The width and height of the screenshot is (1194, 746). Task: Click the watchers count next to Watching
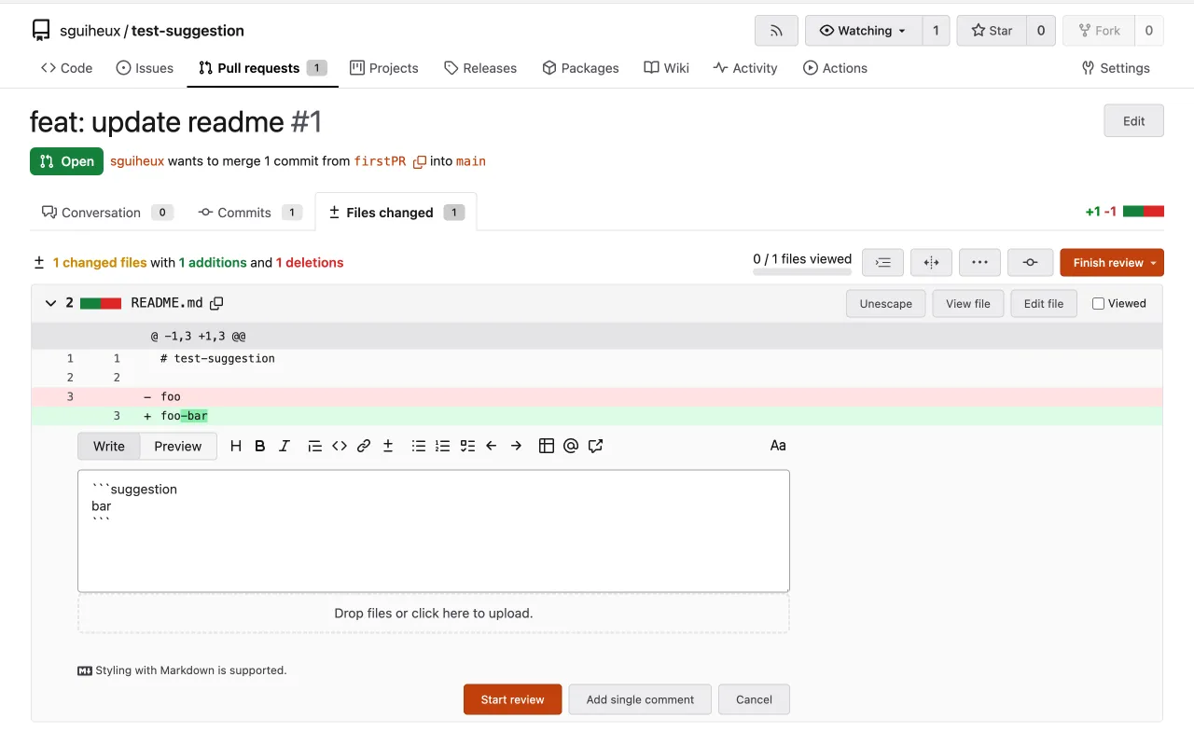click(x=936, y=31)
